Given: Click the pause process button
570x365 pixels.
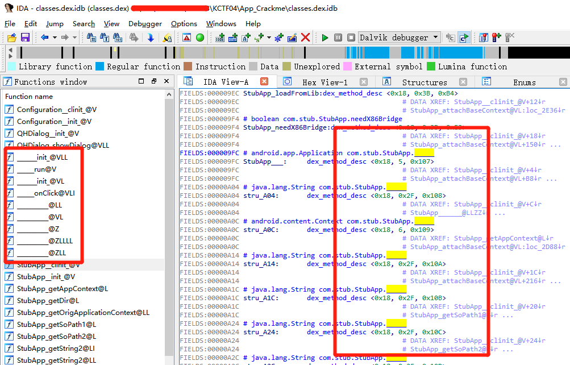Looking at the screenshot, I should [338, 38].
